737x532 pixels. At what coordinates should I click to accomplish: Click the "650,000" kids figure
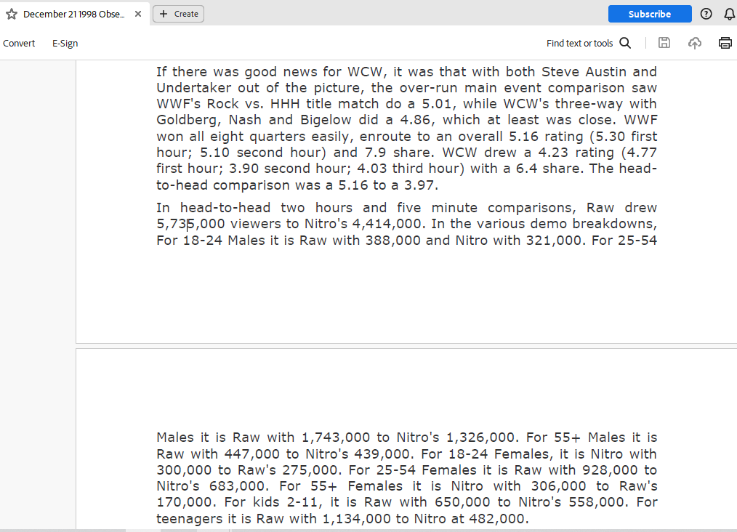462,502
